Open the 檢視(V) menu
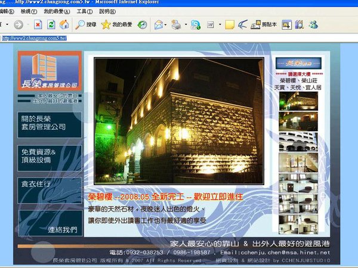This screenshot has width=358, height=268. [29, 11]
